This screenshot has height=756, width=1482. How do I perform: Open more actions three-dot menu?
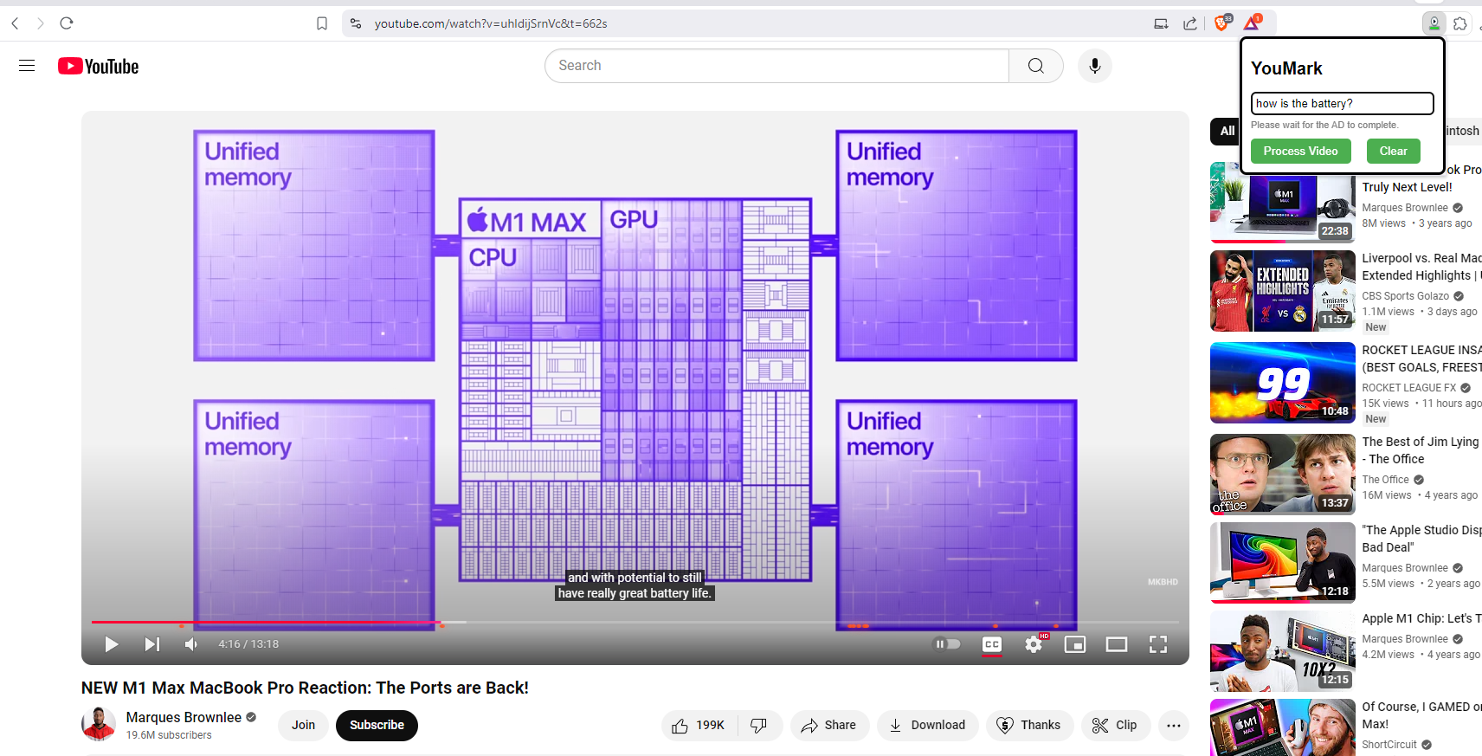(x=1174, y=726)
